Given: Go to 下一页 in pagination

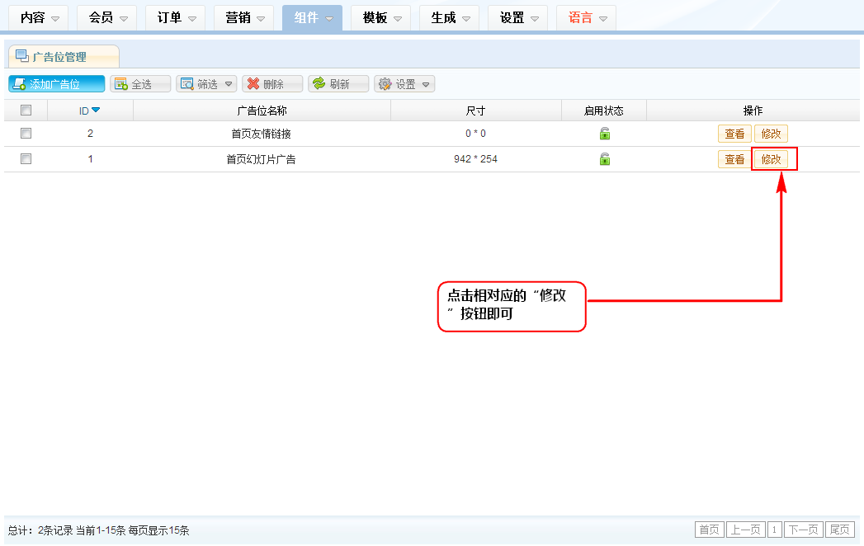Looking at the screenshot, I should pyautogui.click(x=802, y=530).
